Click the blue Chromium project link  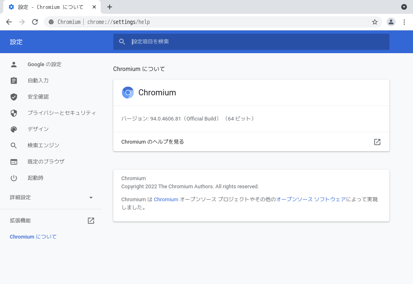(x=166, y=200)
